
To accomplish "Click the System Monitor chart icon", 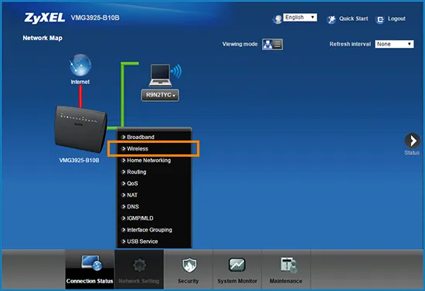I will [237, 265].
